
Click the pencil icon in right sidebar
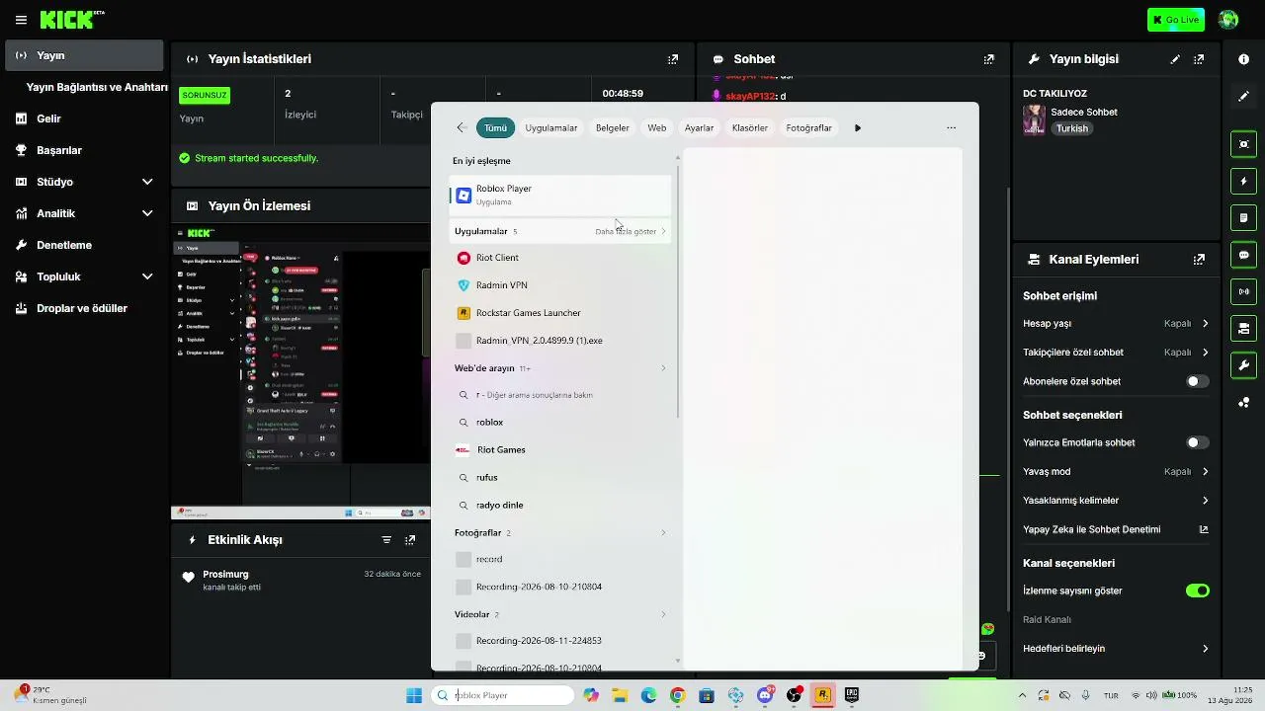pyautogui.click(x=1243, y=97)
